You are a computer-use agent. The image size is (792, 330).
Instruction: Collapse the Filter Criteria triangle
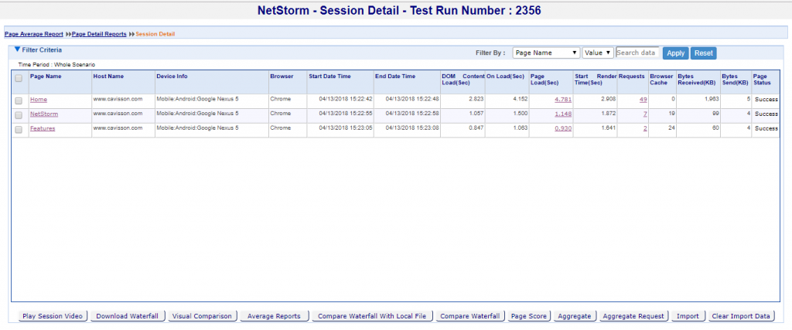(17, 50)
